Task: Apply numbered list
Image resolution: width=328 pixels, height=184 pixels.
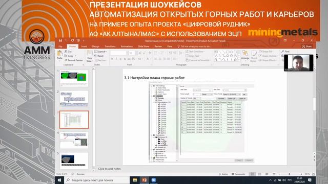Action: click(x=162, y=53)
